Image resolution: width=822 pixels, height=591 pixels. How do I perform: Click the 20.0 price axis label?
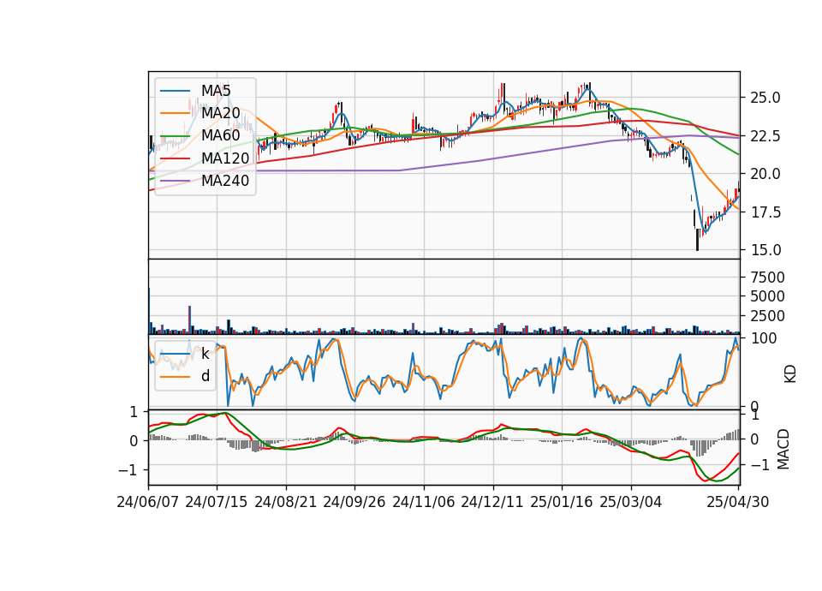point(765,174)
